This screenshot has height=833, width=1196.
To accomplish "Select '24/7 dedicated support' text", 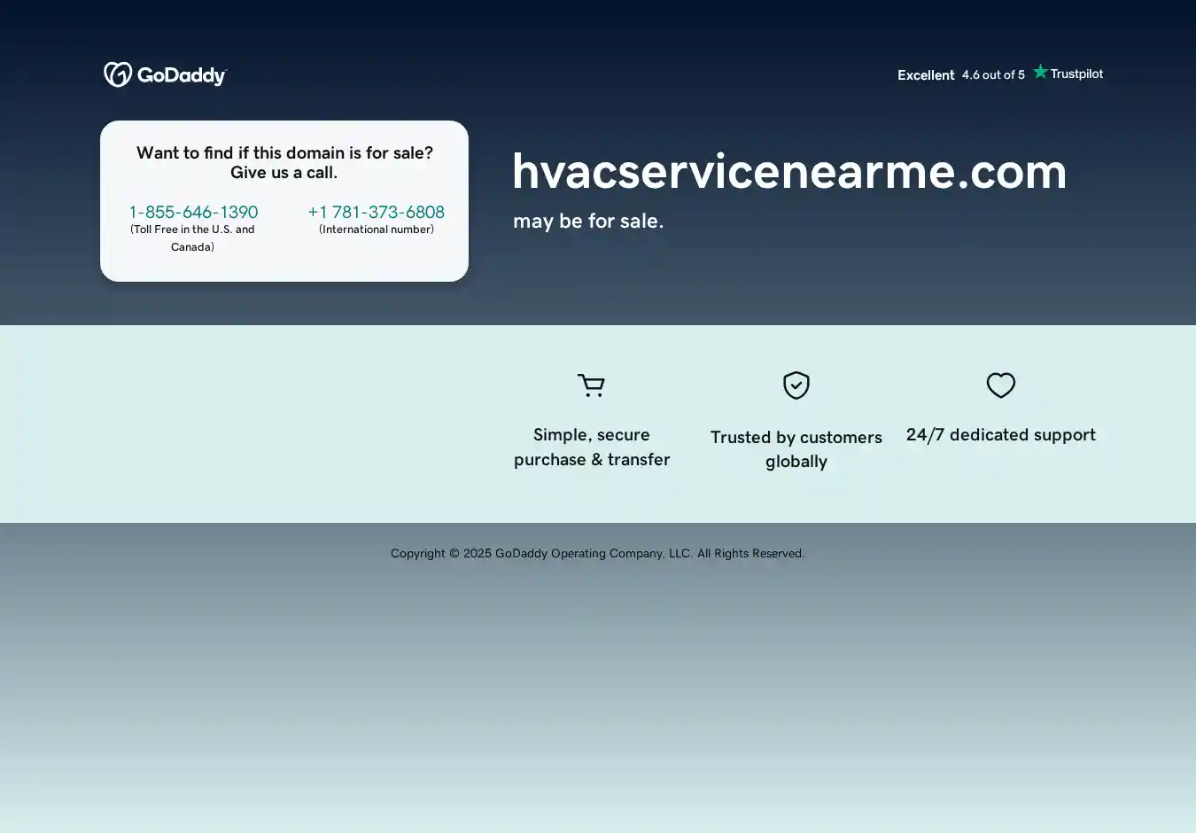I will point(1001,435).
